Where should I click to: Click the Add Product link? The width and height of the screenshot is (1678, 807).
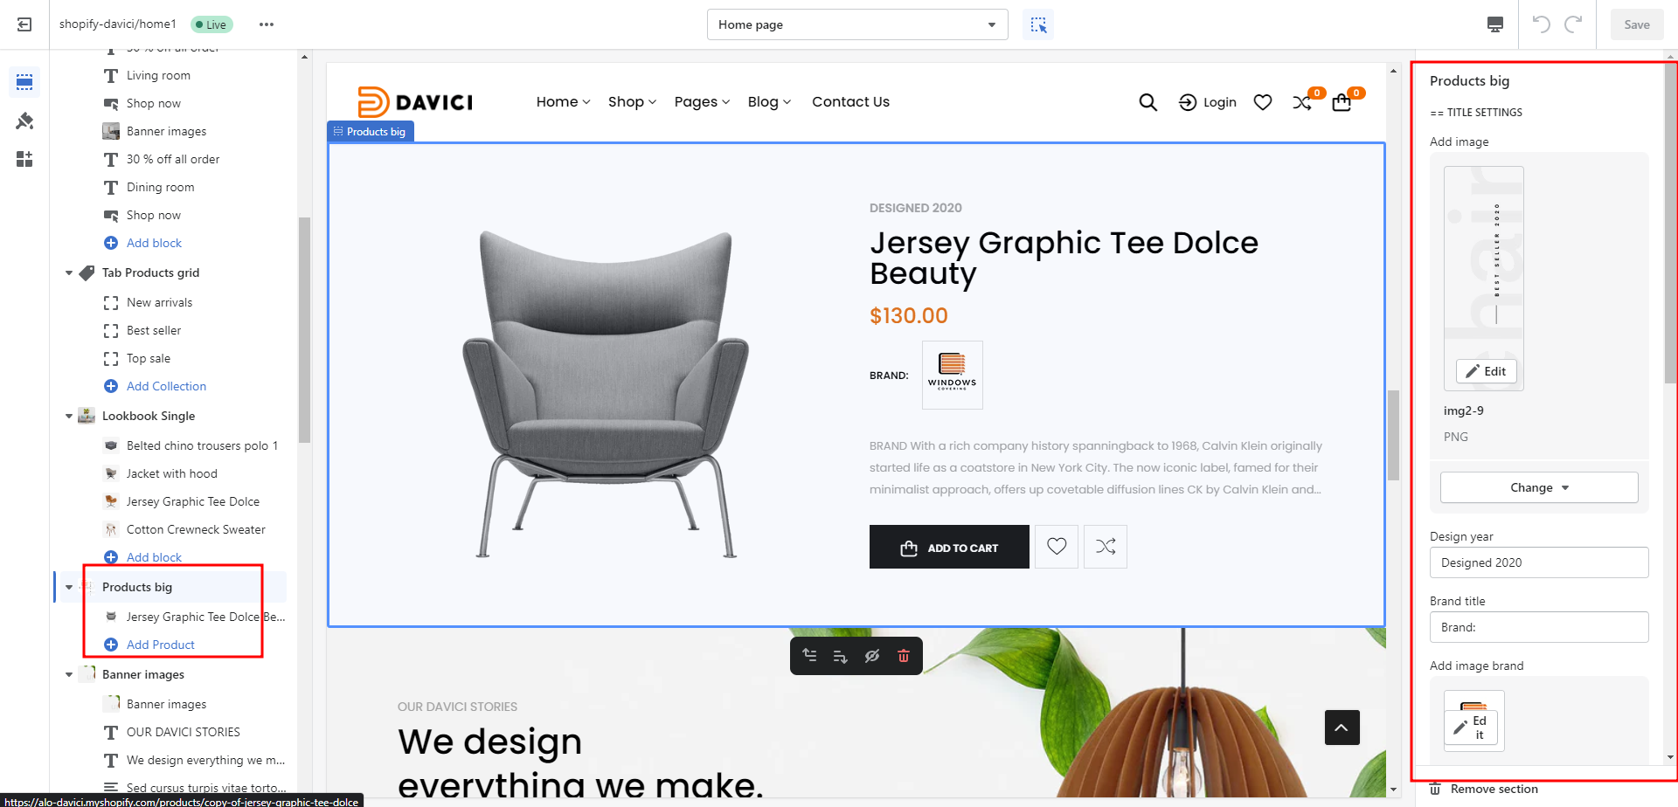coord(160,645)
